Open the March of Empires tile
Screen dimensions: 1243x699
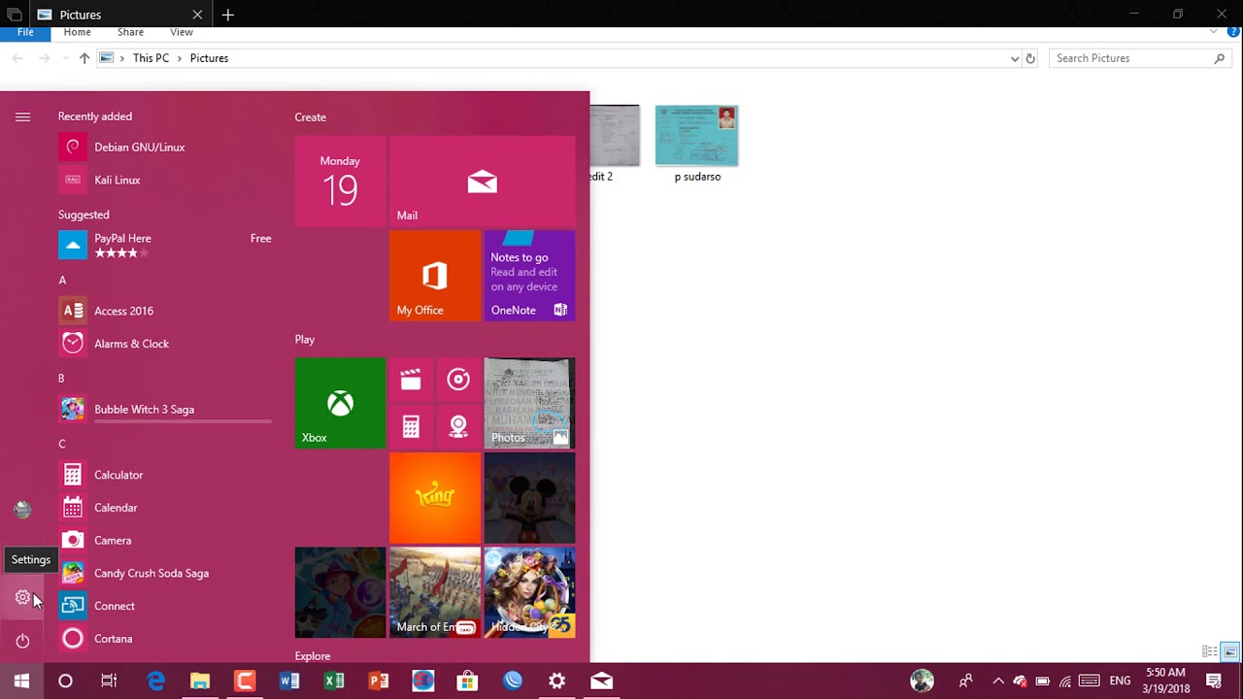(x=435, y=592)
